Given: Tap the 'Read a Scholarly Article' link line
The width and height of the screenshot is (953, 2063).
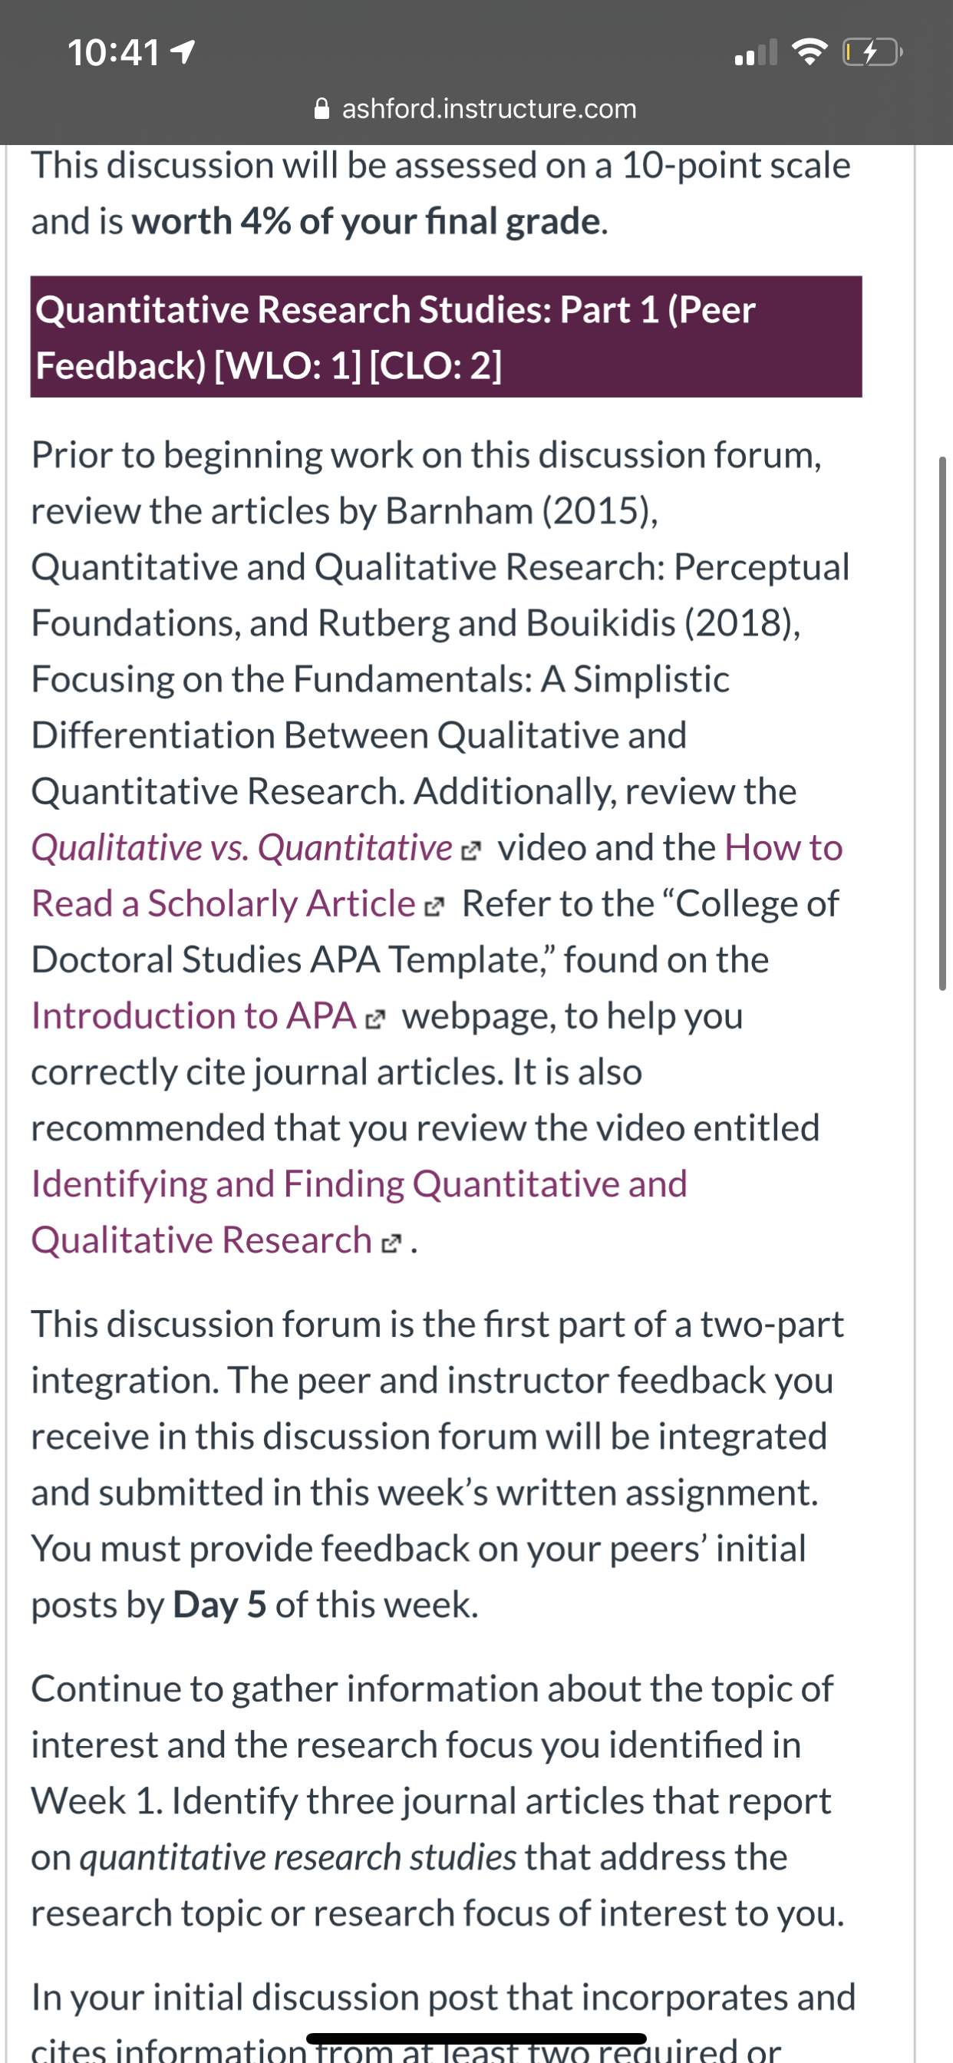Looking at the screenshot, I should (223, 903).
